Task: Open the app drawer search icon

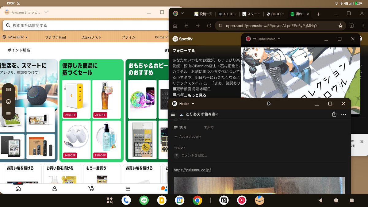Action: click(110, 200)
